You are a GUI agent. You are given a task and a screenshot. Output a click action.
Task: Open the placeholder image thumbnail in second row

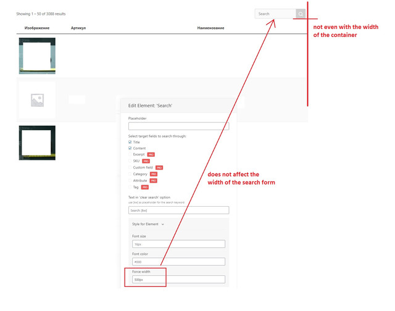pos(37,100)
